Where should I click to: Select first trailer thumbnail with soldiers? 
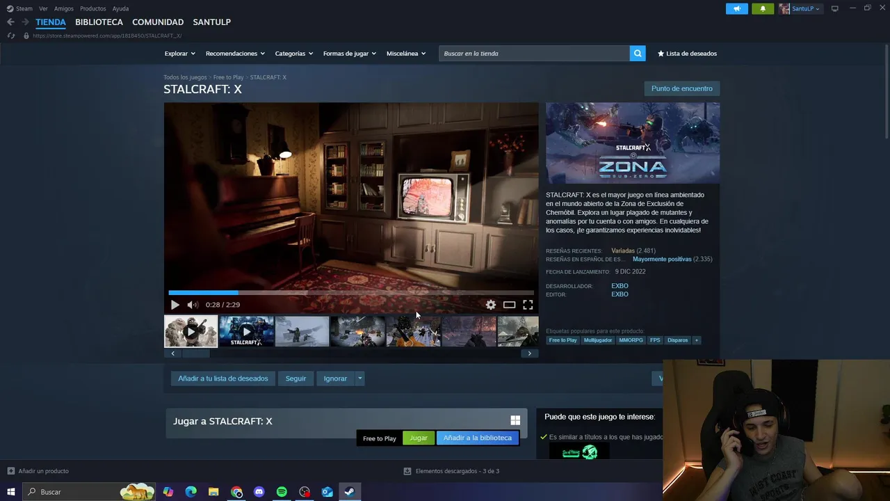point(191,331)
